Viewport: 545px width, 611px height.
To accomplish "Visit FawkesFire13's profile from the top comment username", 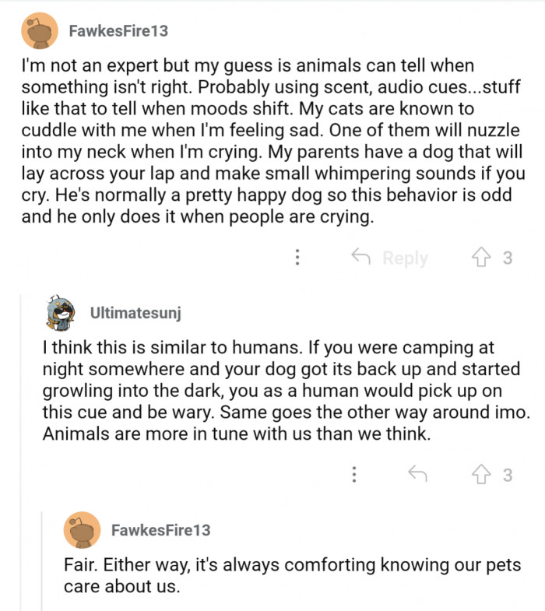I will pyautogui.click(x=118, y=31).
